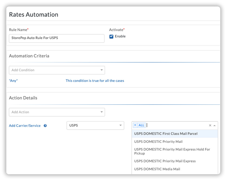Image resolution: width=227 pixels, height=181 pixels.
Task: Remove the ALL tag from services
Action: (x=135, y=125)
